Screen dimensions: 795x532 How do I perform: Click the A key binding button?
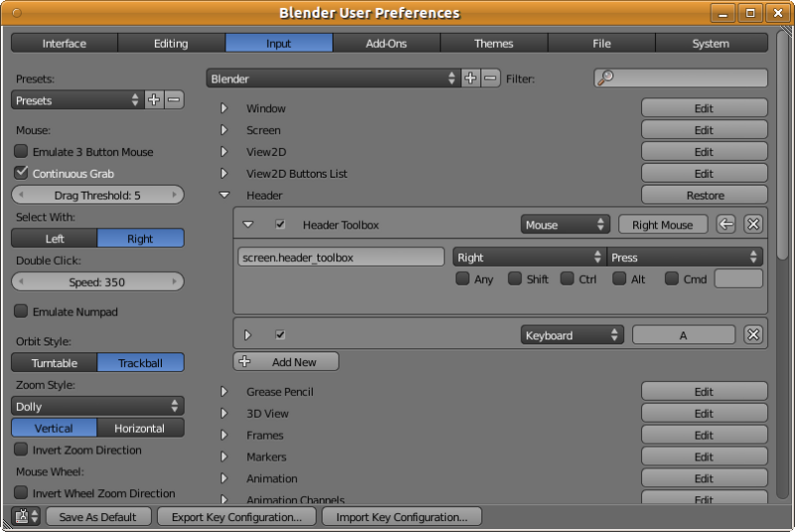684,335
